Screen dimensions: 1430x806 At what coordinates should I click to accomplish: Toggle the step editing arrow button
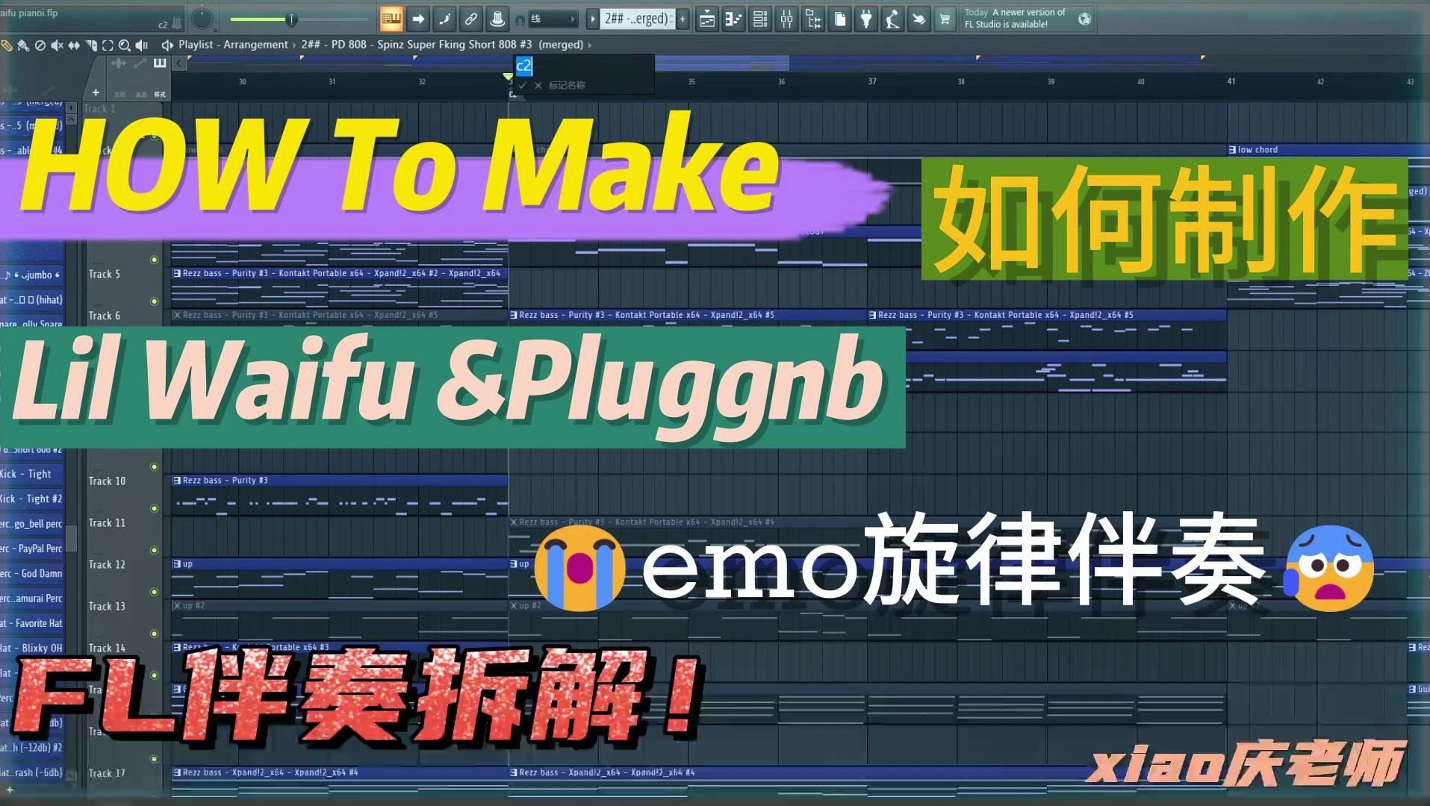(418, 19)
